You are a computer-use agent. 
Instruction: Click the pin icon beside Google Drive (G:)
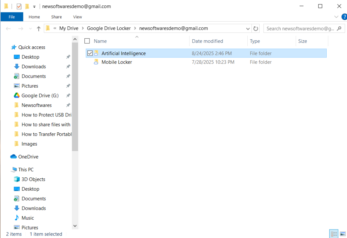(x=68, y=95)
